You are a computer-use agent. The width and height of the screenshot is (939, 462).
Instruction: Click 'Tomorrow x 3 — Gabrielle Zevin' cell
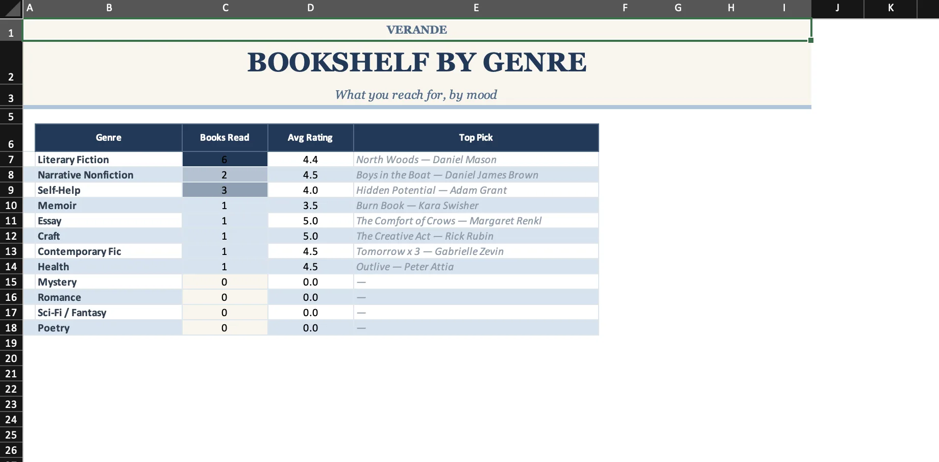coord(476,251)
